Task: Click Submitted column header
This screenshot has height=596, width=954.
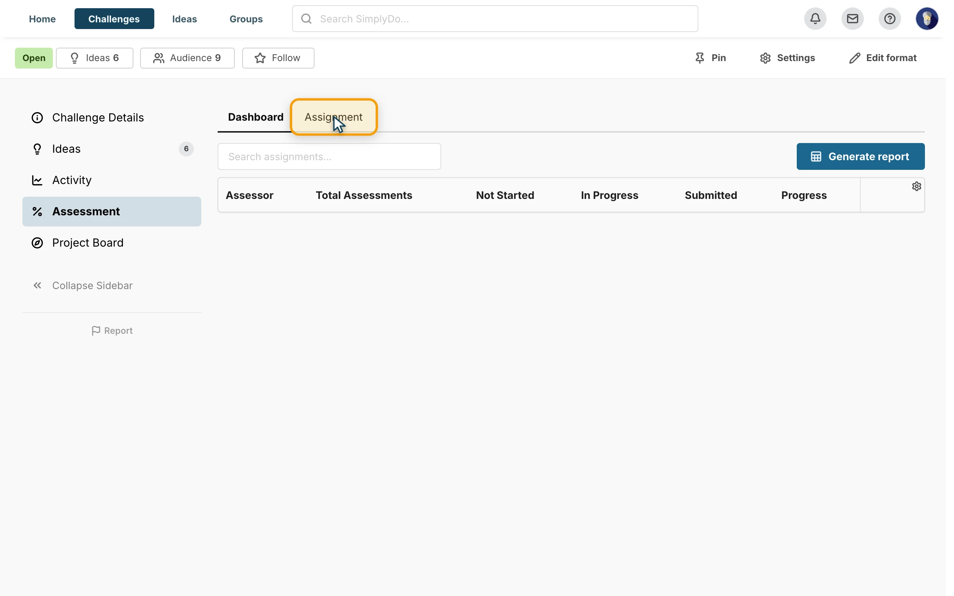Action: pos(711,195)
